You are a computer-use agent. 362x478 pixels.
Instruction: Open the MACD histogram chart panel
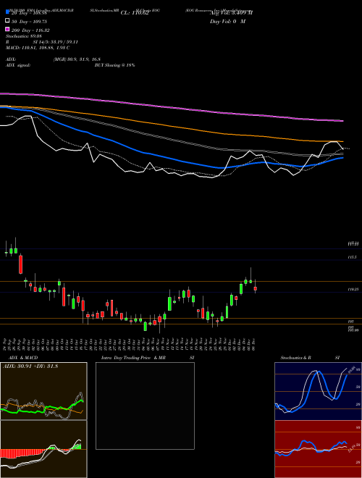click(x=43, y=449)
